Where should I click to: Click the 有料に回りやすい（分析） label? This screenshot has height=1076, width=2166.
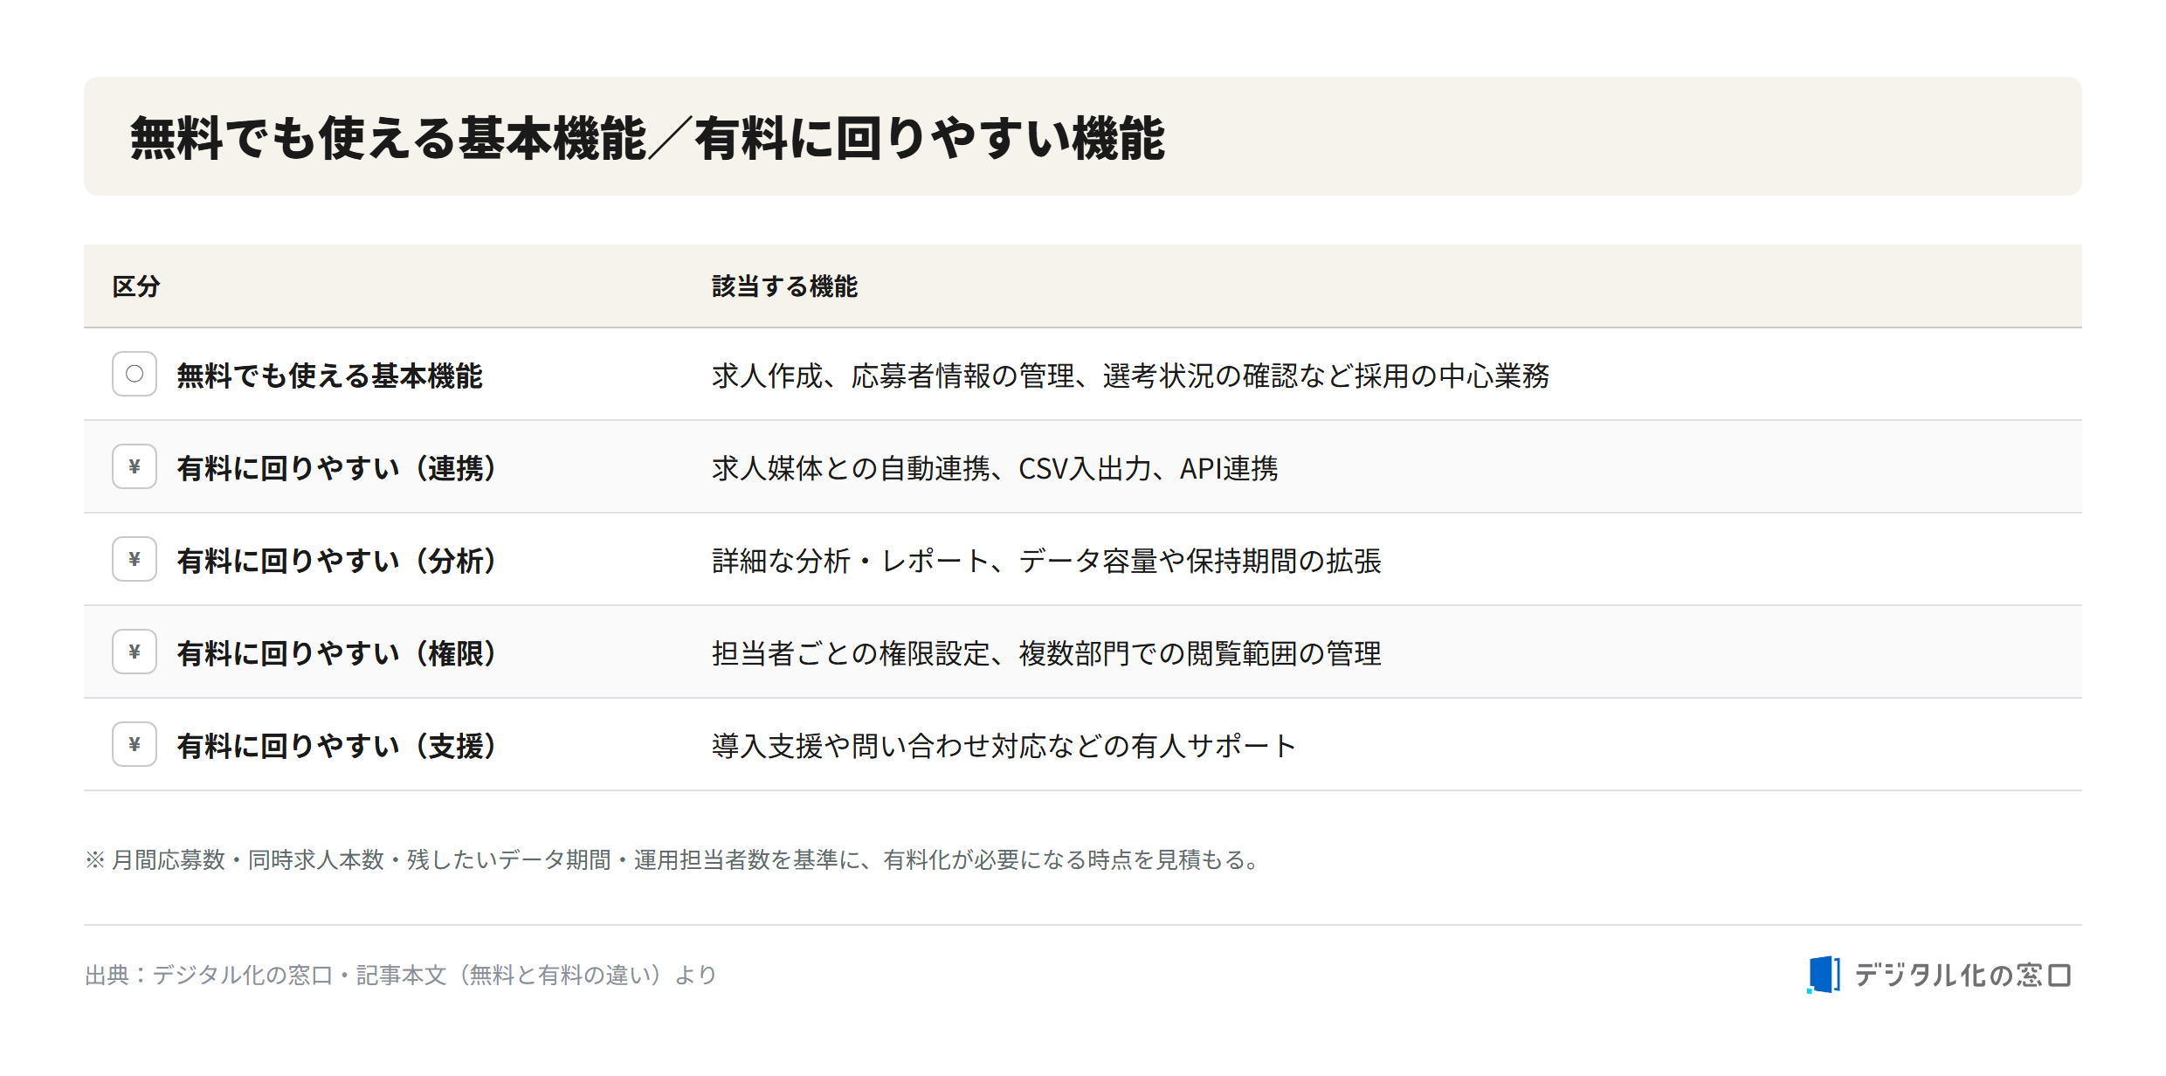(x=336, y=561)
